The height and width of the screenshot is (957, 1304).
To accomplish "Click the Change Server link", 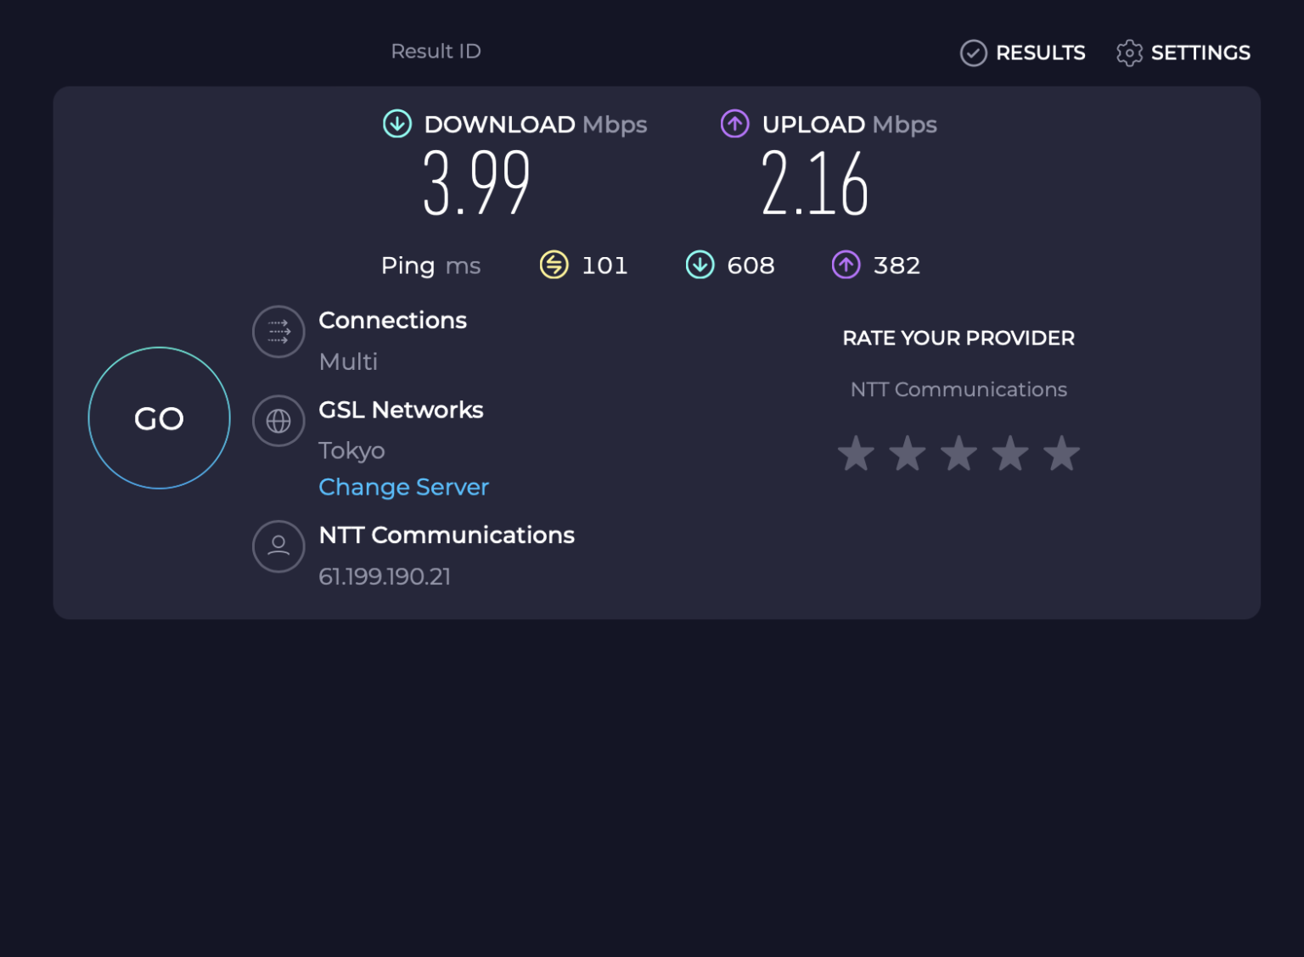I will (403, 487).
